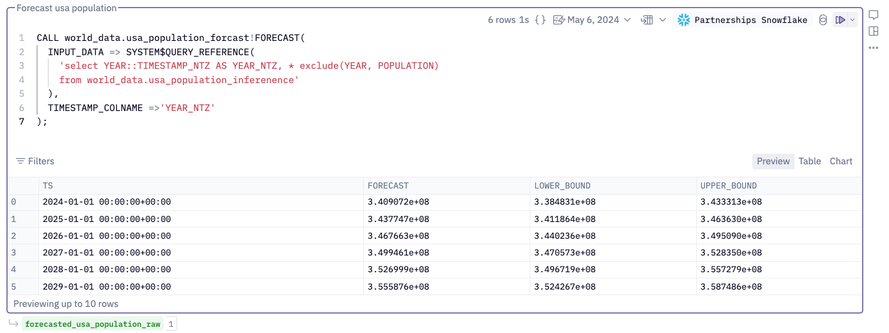This screenshot has width=889, height=333.
Task: Click lower bound value 3.524267e+08
Action: (x=564, y=286)
